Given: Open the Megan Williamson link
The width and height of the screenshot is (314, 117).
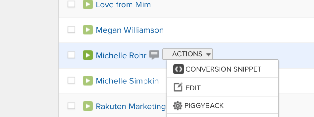Looking at the screenshot, I should (130, 30).
